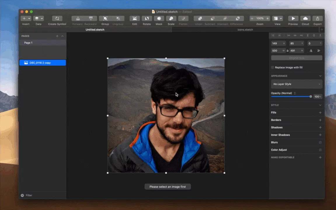Collapse the Appearance section chevron
This screenshot has height=210, width=336.
click(x=320, y=76)
